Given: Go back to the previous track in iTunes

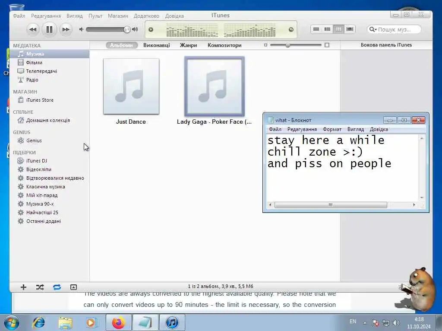Looking at the screenshot, I should 33,29.
